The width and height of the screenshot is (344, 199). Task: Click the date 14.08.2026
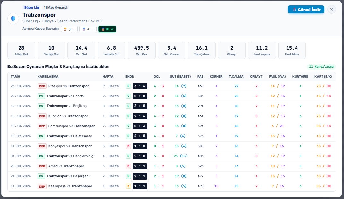click(x=21, y=186)
